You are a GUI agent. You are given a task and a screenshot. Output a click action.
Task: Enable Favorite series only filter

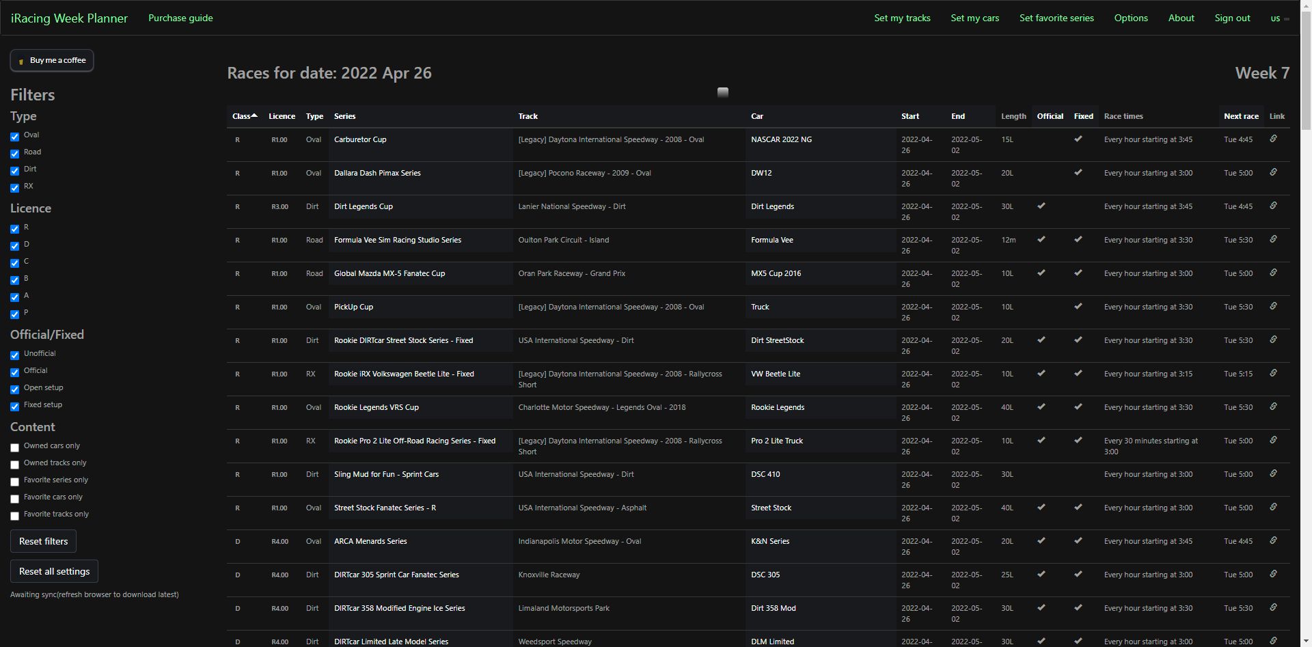pyautogui.click(x=14, y=482)
